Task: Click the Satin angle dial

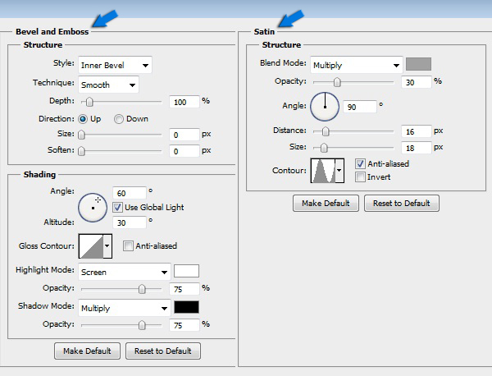Action: click(325, 106)
